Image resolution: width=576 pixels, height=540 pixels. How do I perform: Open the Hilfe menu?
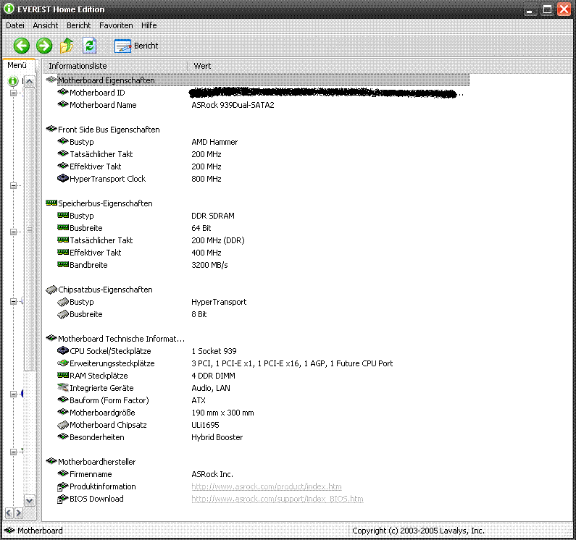point(149,25)
